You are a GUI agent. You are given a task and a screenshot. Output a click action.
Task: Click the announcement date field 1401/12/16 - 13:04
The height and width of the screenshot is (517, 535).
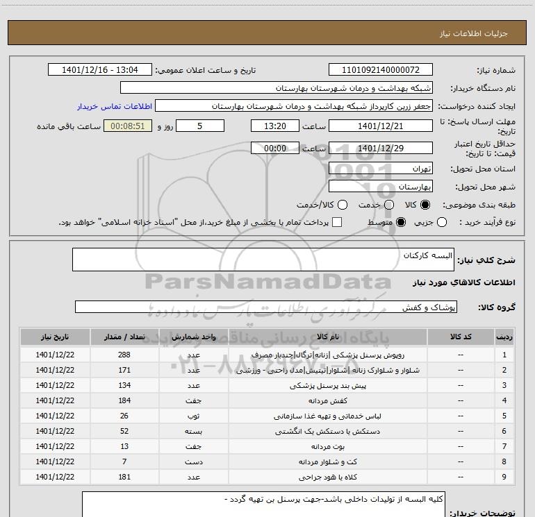click(100, 70)
